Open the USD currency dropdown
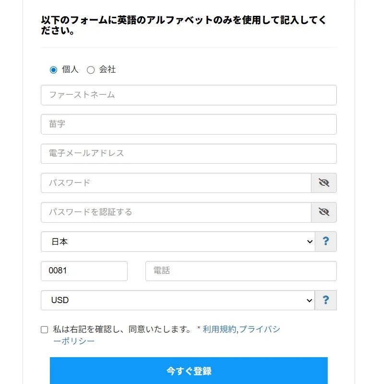Screen dimensions: 380x384 coord(178,300)
